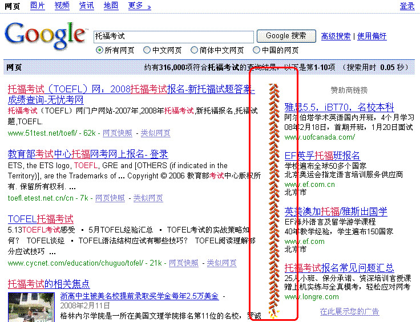Click the toefl.etest.net.cn/cn URL text

(41, 198)
